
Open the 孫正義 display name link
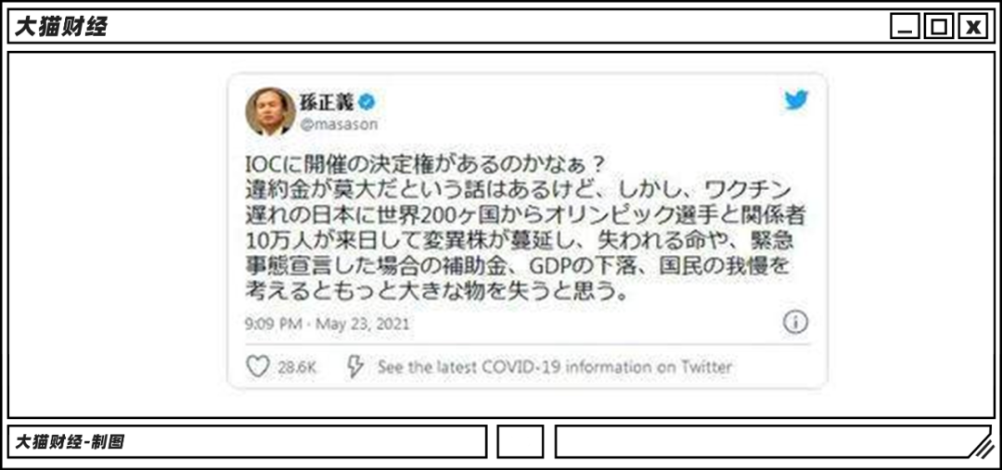pyautogui.click(x=326, y=100)
